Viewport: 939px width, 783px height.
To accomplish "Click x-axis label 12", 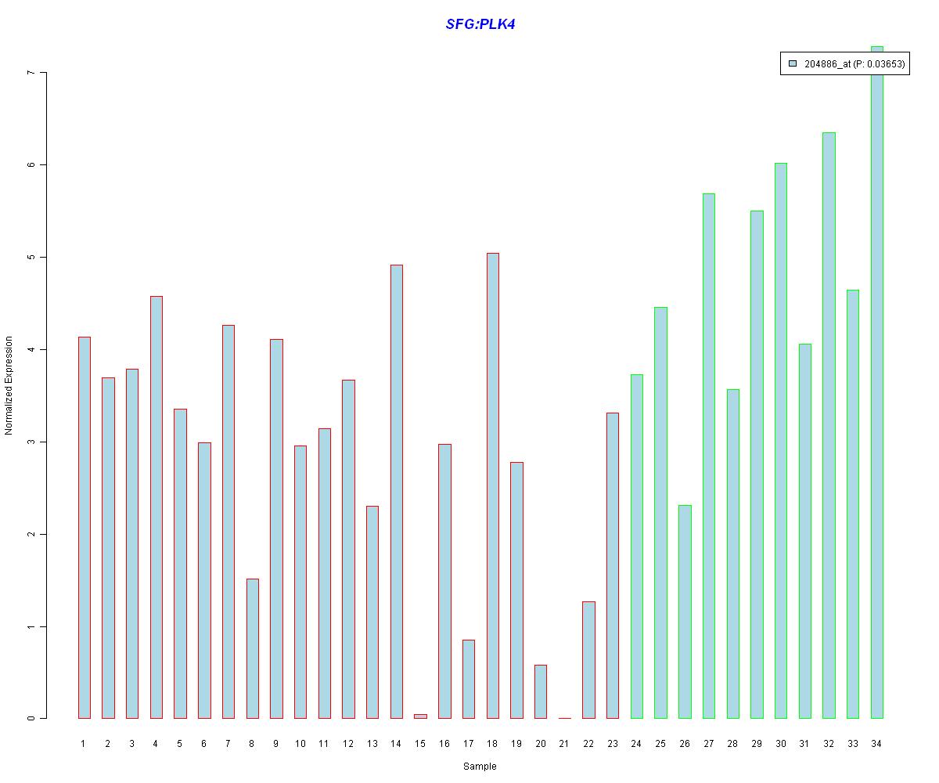I will point(348,744).
